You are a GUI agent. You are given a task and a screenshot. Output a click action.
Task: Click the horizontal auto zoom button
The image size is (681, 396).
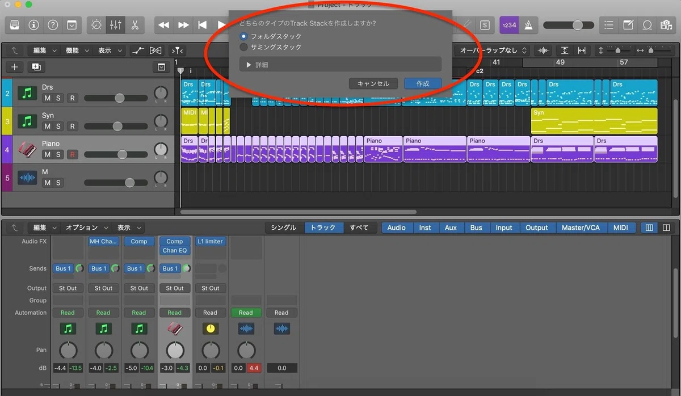tap(581, 50)
